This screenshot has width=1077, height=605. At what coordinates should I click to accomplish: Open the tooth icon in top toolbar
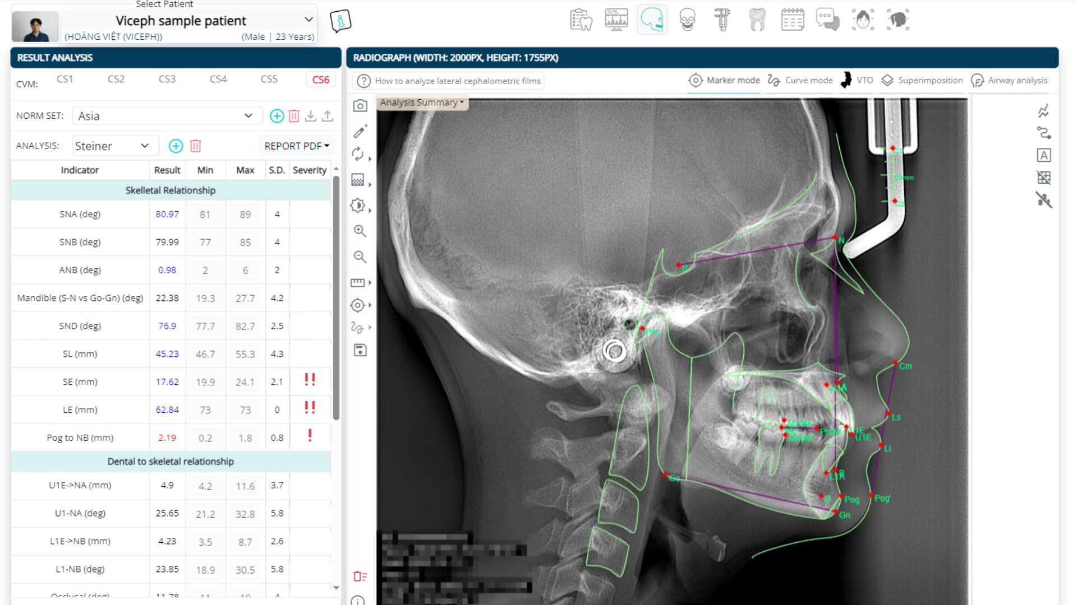click(757, 20)
